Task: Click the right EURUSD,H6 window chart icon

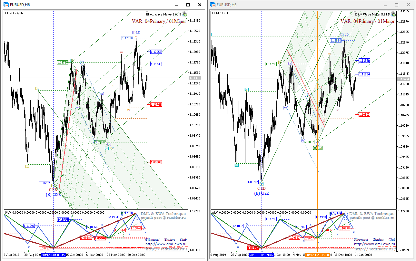Action: click(x=213, y=5)
